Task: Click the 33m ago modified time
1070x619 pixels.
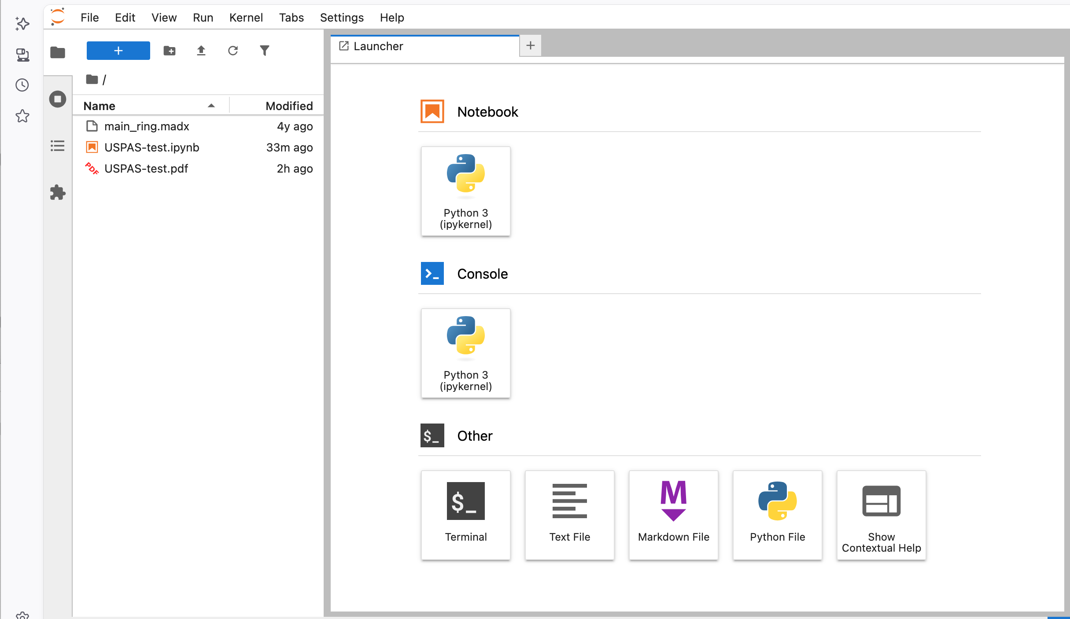Action: (289, 147)
